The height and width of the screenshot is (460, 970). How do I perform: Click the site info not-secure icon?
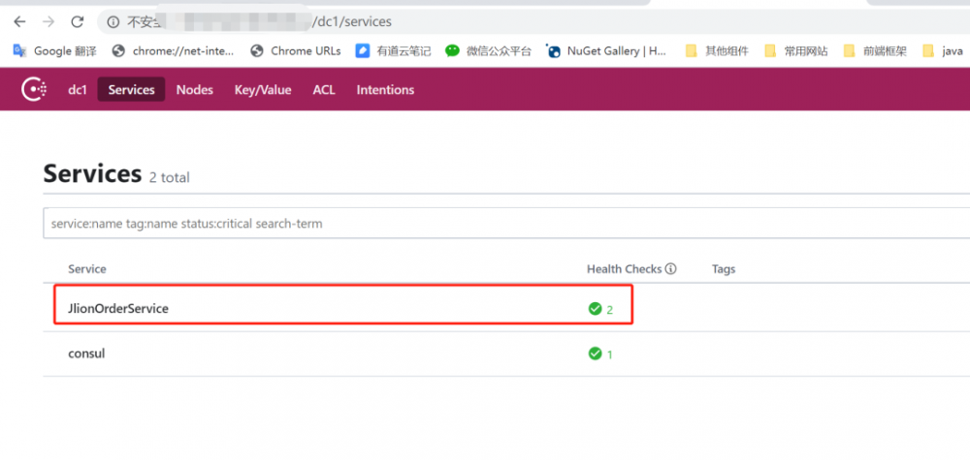pyautogui.click(x=113, y=21)
